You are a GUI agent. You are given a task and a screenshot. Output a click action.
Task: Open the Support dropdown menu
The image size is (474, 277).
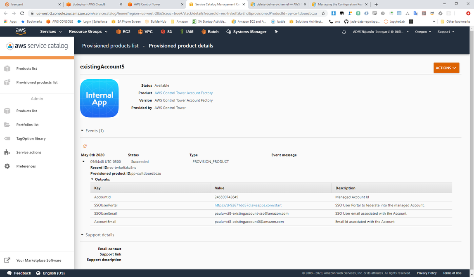click(446, 31)
